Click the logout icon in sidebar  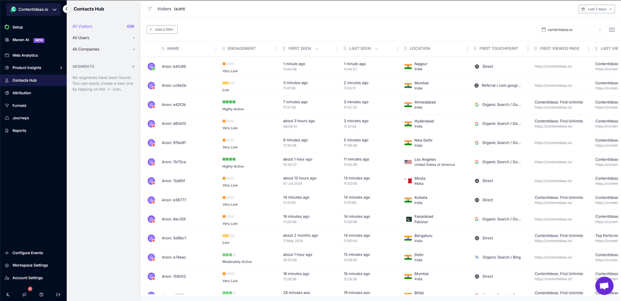click(x=58, y=295)
